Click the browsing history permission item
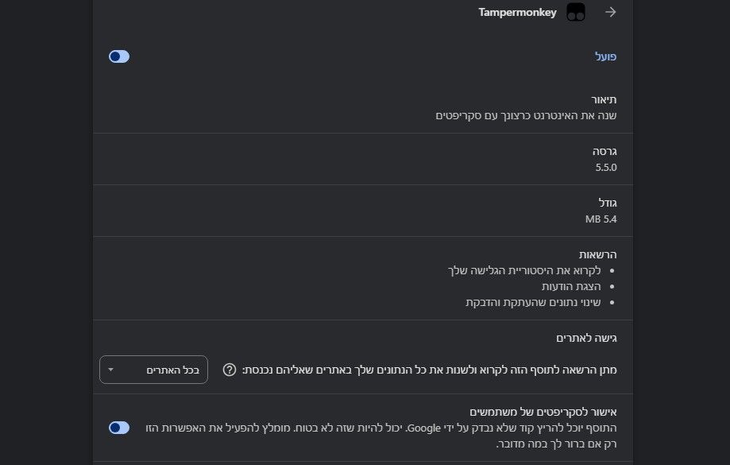Viewport: 730px width, 465px height. click(524, 270)
